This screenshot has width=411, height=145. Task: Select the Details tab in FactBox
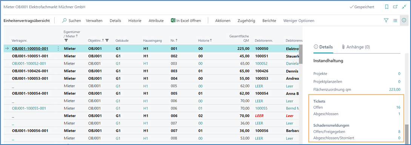pos(323,47)
